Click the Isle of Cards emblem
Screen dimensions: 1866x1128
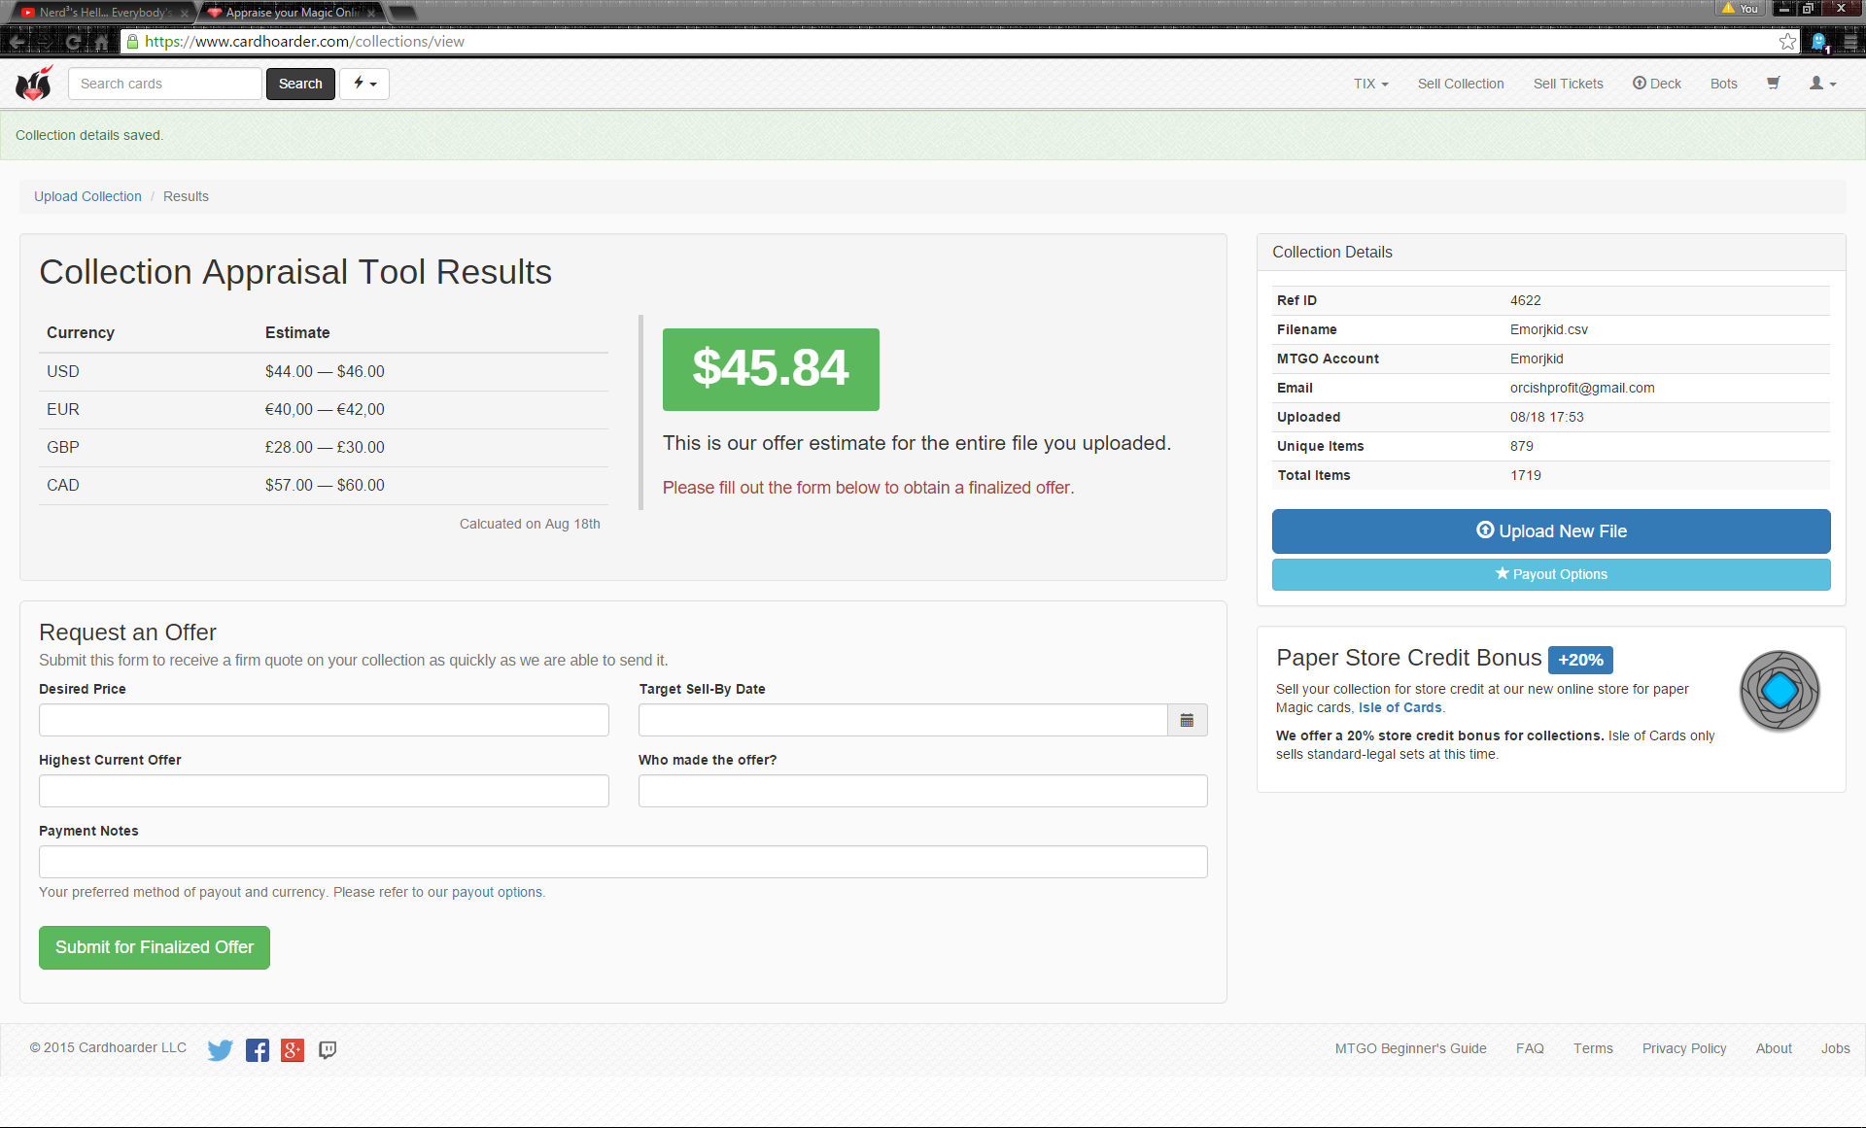[x=1779, y=691]
